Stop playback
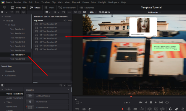The width and height of the screenshot is (186, 111). [151, 102]
